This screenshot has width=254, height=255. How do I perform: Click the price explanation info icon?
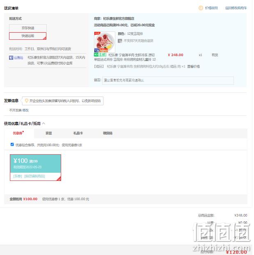(x=201, y=8)
